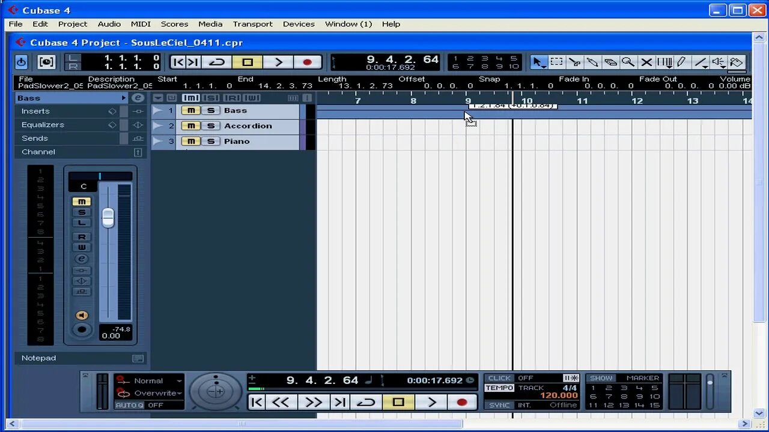Click Play on the bottom transport panel
Screen dimensions: 769x432
click(x=431, y=402)
